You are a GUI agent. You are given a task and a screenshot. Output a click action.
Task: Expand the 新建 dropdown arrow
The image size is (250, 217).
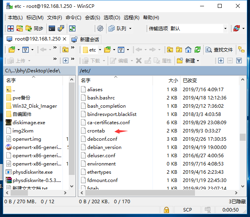[x=198, y=61]
